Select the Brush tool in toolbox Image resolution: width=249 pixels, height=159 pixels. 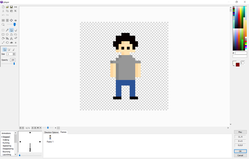[11, 30]
